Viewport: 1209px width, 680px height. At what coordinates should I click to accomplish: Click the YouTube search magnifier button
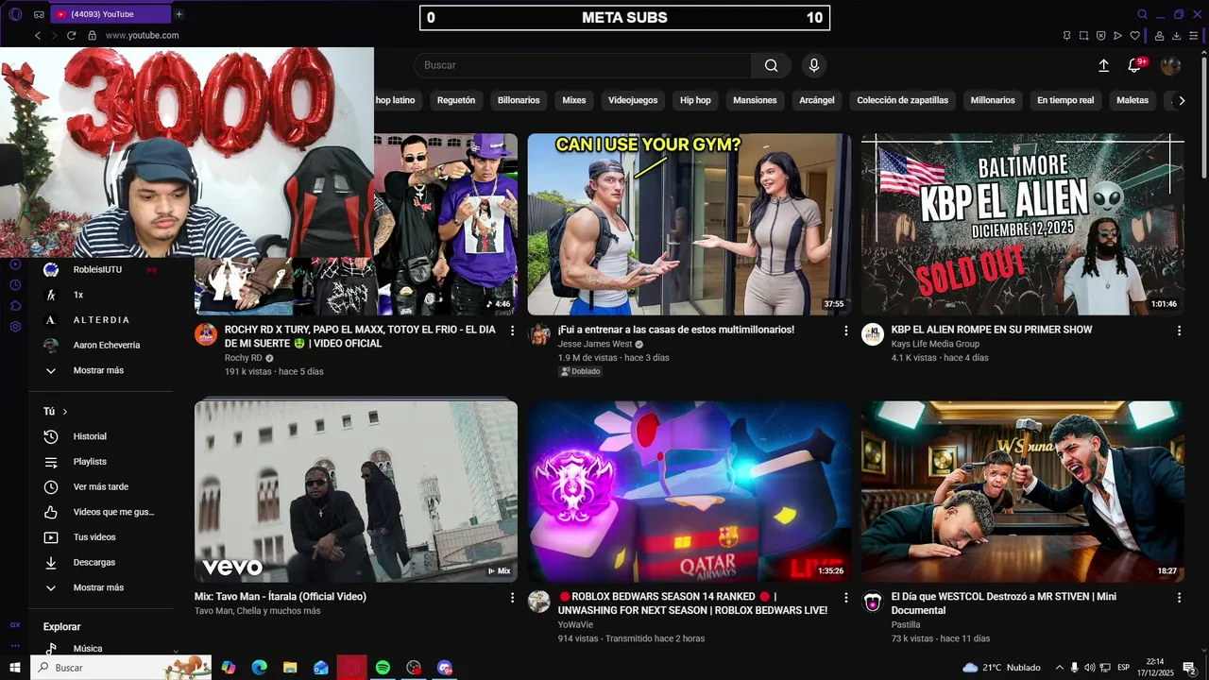pyautogui.click(x=772, y=65)
